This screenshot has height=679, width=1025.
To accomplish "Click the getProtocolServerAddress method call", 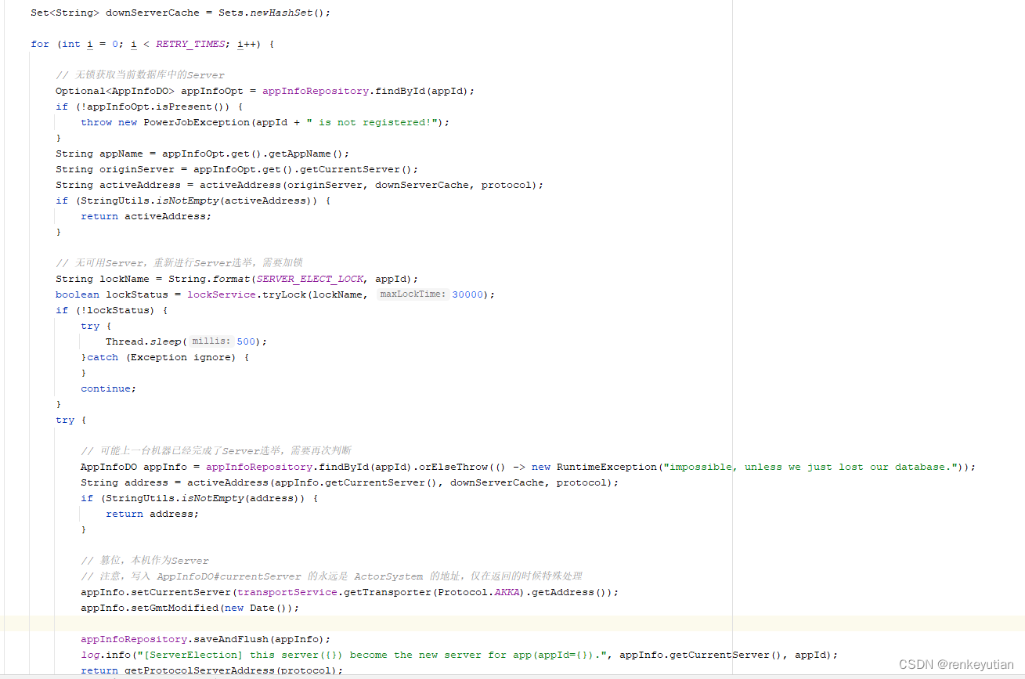I will click(200, 670).
